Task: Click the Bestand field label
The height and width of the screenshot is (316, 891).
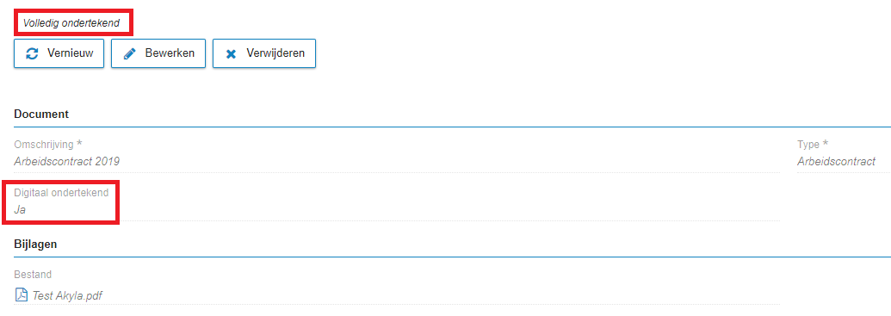Action: 33,275
